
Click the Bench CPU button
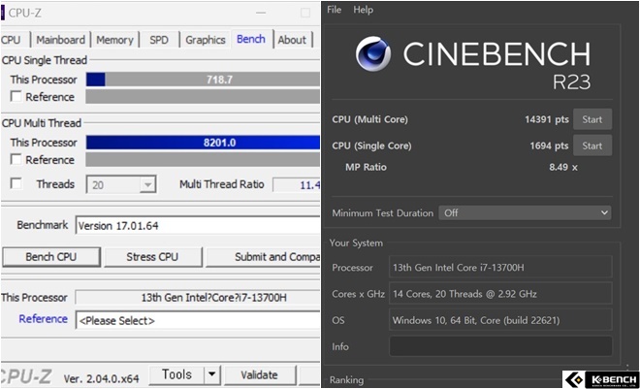click(51, 257)
